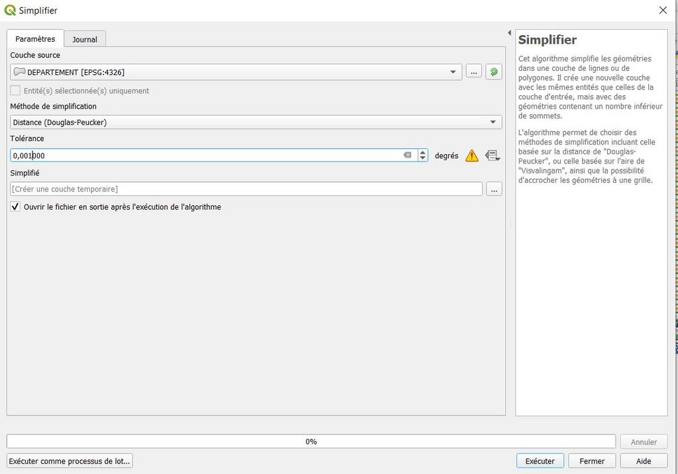This screenshot has height=474, width=678.
Task: Toggle Entité(s) sélectionnée(s) uniquement checkbox
Action: pyautogui.click(x=15, y=91)
